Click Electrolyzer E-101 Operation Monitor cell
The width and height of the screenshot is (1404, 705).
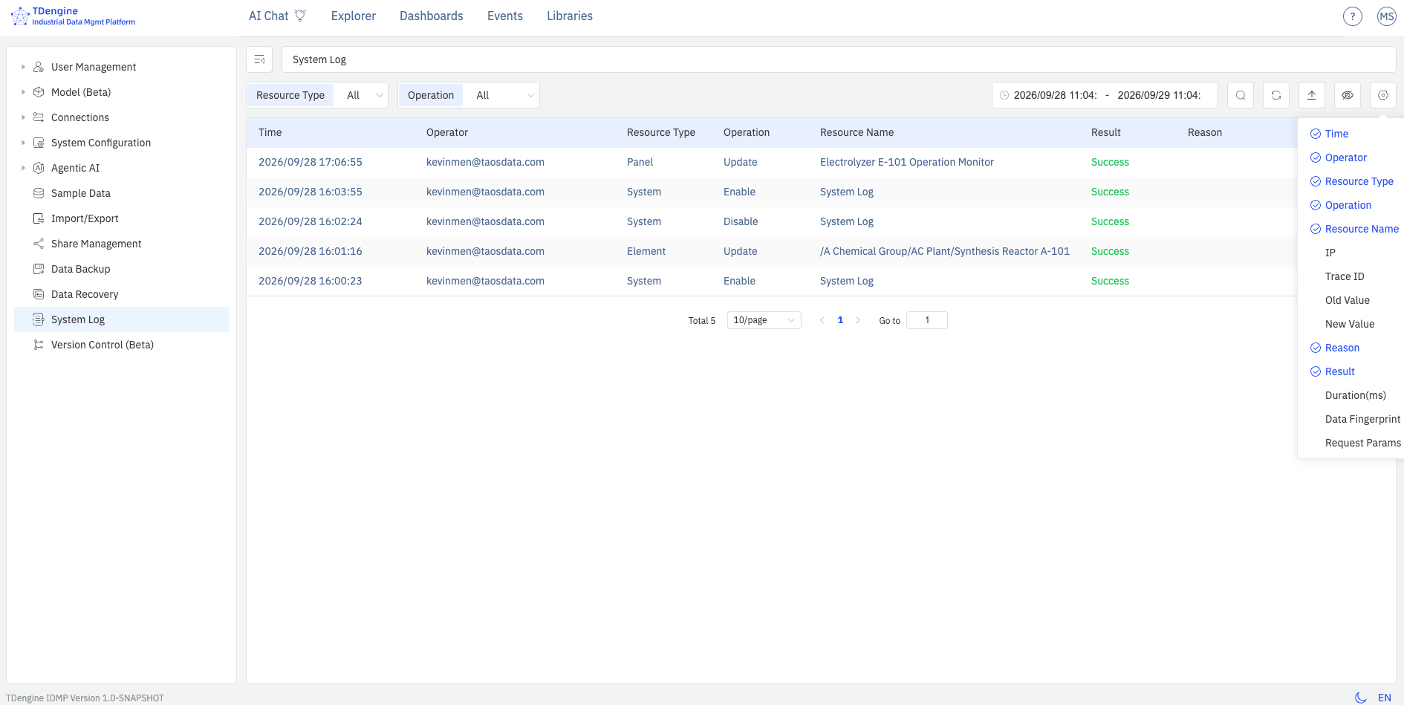coord(907,162)
